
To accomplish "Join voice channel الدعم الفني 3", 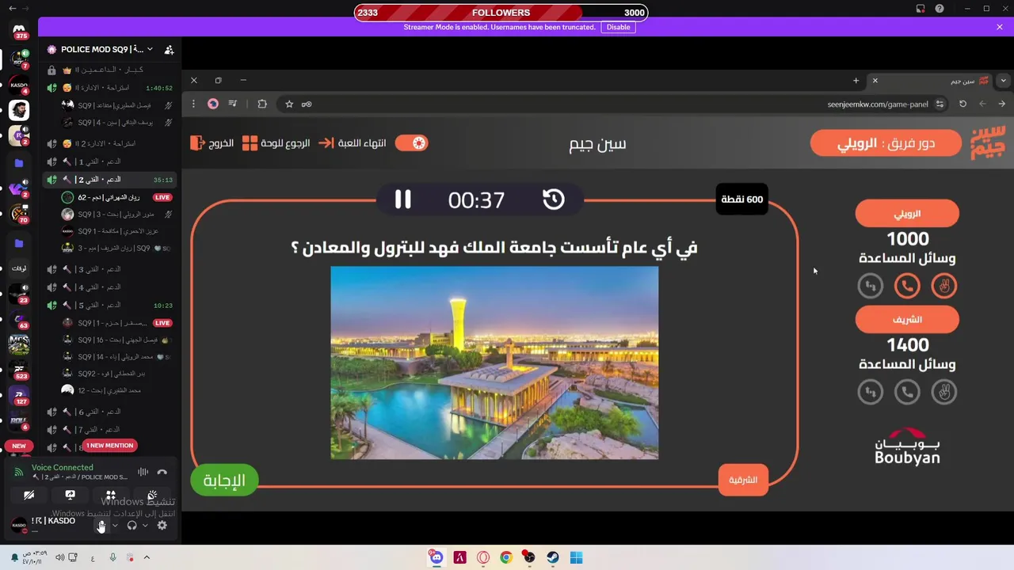I will point(109,269).
